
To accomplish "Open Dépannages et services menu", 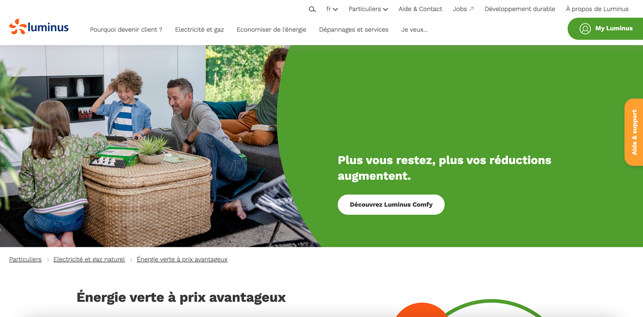I will [x=354, y=29].
